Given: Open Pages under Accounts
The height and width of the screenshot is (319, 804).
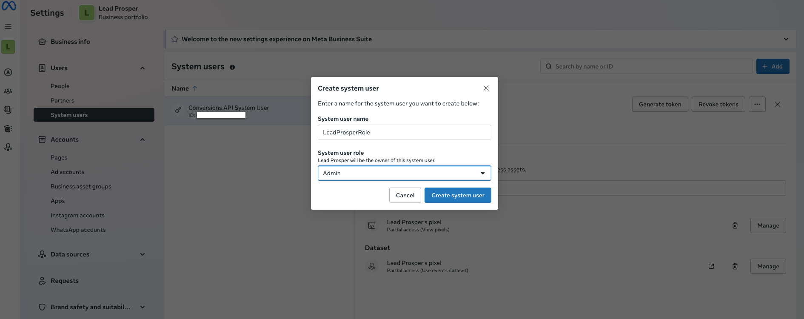Looking at the screenshot, I should 59,157.
